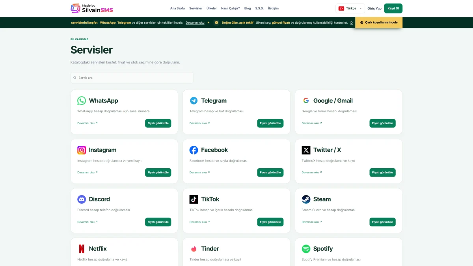
Task: Click Devamını oku under Telegram
Action: [x=199, y=123]
